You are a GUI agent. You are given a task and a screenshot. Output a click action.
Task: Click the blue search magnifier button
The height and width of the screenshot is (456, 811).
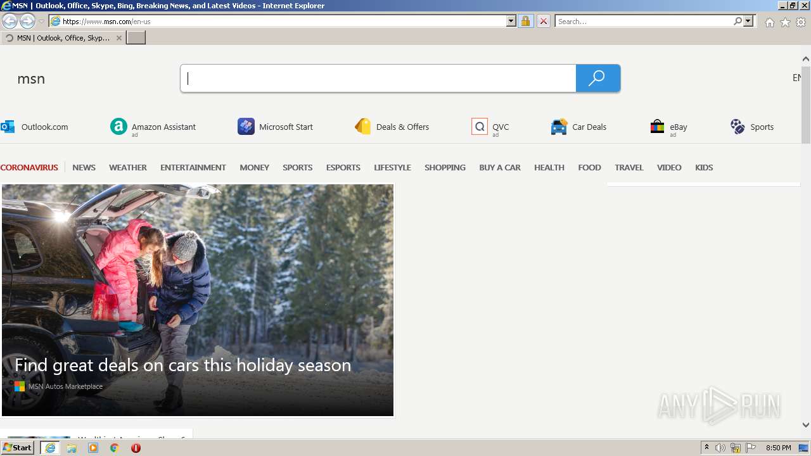click(597, 79)
